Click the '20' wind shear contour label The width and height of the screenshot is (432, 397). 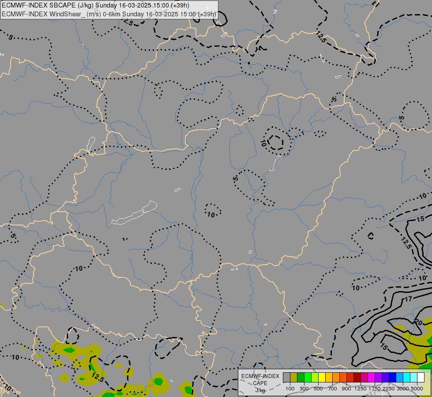coord(418,322)
